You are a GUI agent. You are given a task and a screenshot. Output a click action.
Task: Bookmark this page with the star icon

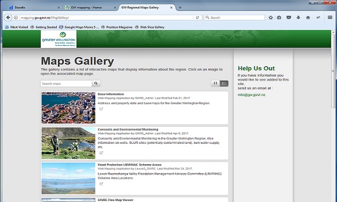point(271,17)
